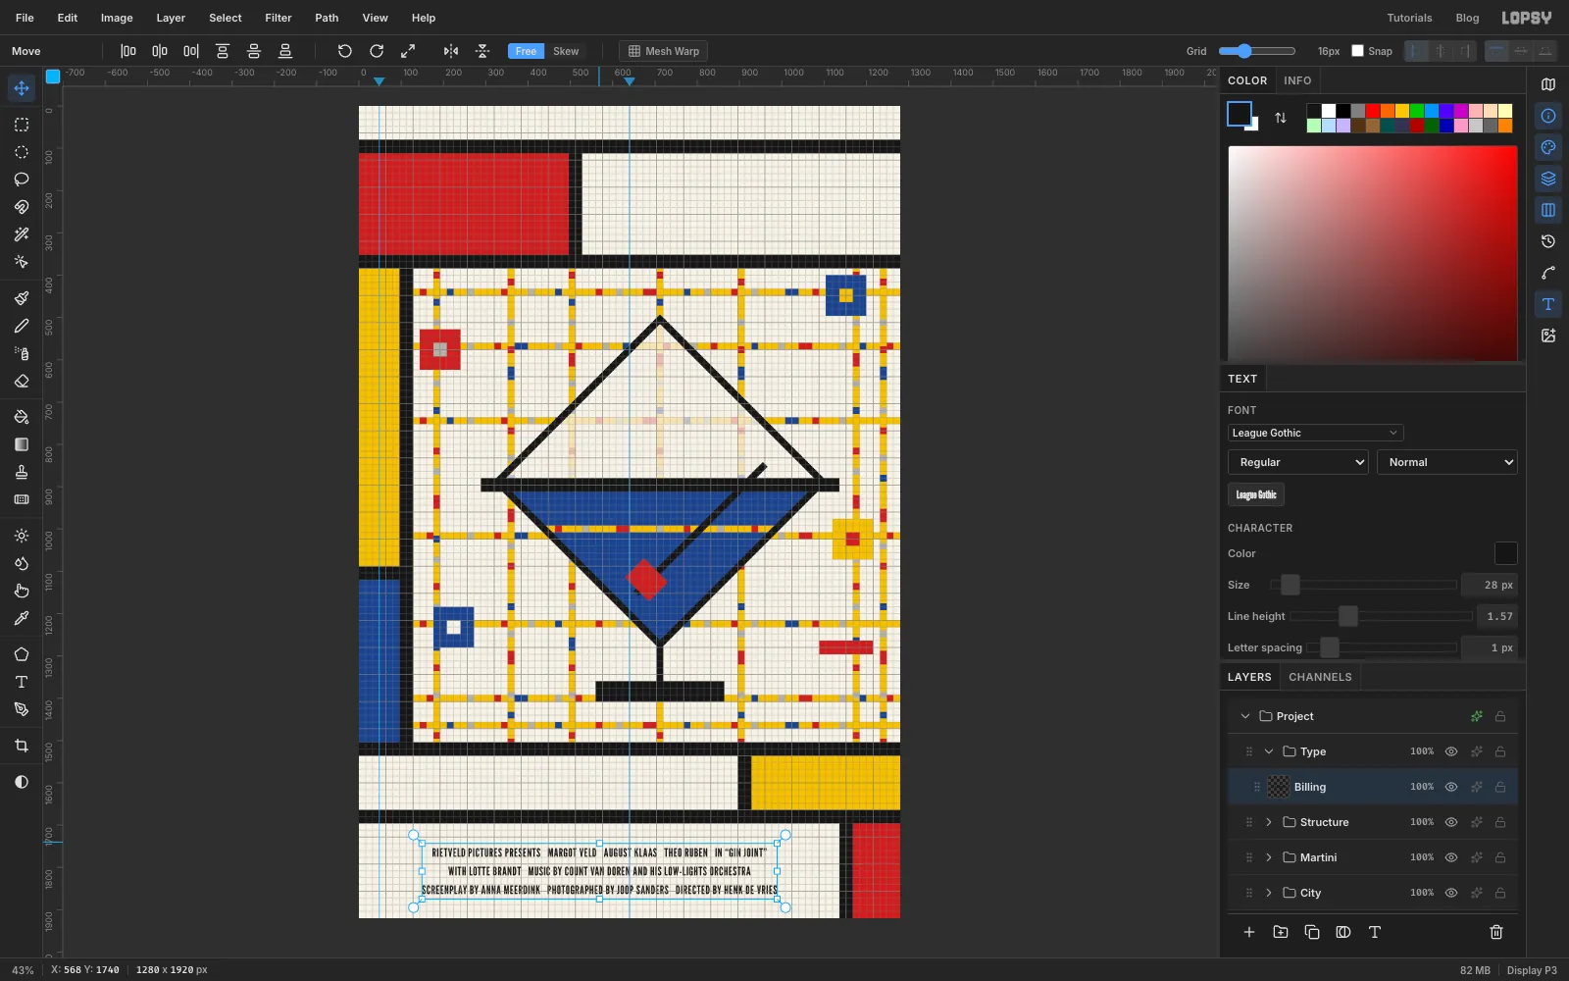Select the lasso tool
Viewport: 1569px width, 981px height.
tap(22, 180)
